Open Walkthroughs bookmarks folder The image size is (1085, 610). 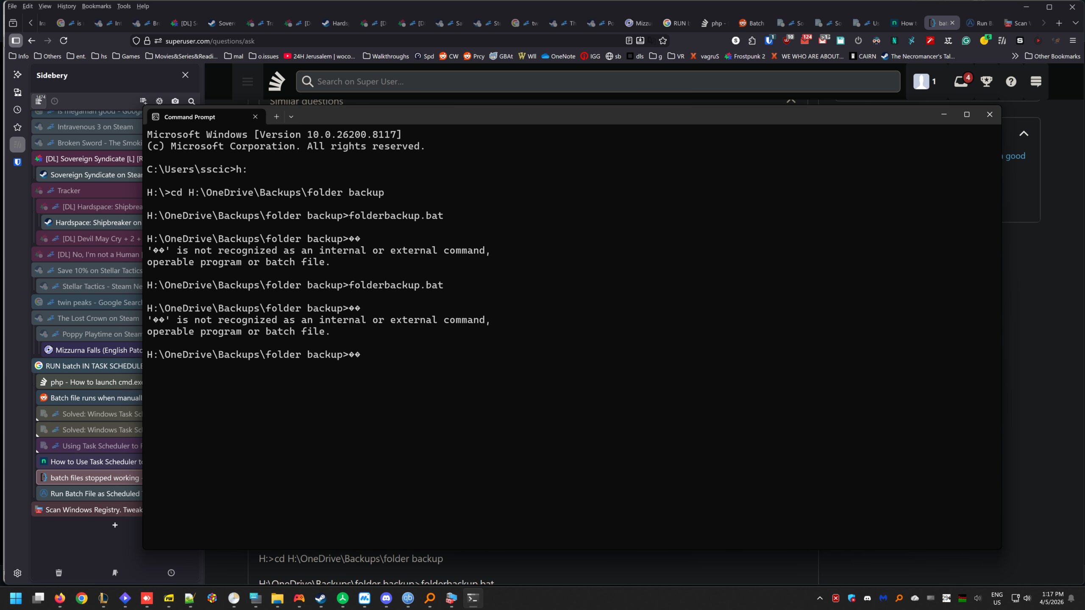pyautogui.click(x=386, y=56)
